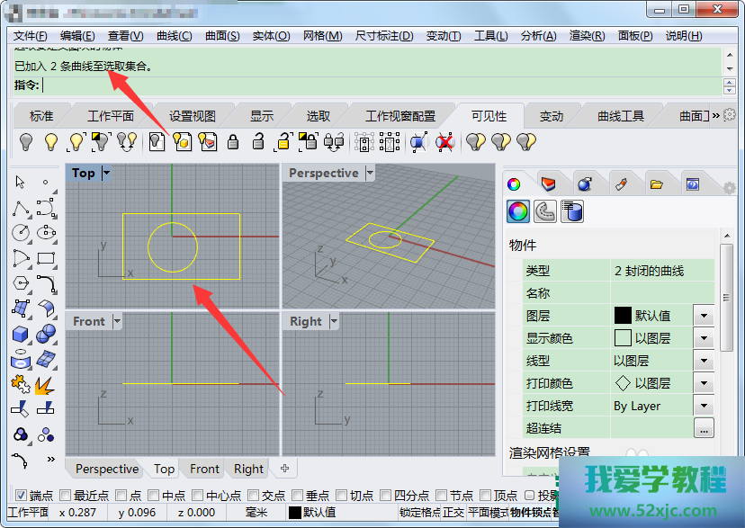The image size is (745, 528).
Task: Select the Circle tool in left toolbar
Action: [20, 232]
